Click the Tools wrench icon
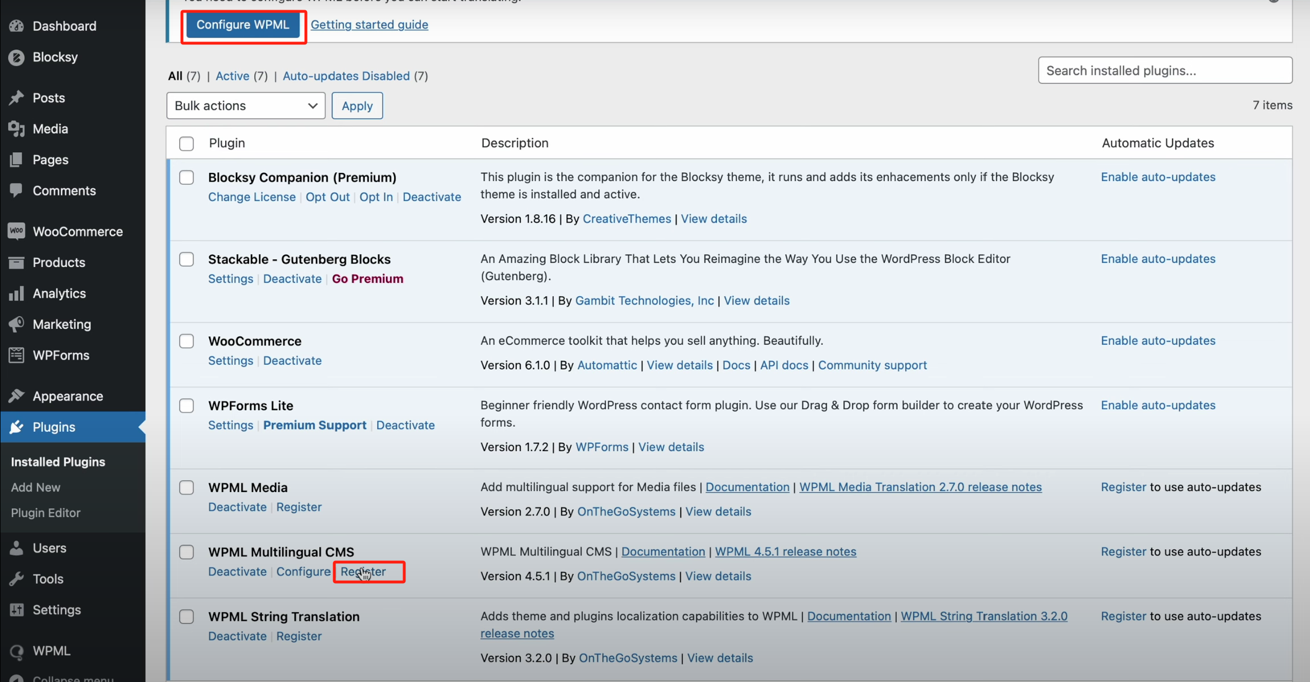1310x682 pixels. point(16,579)
